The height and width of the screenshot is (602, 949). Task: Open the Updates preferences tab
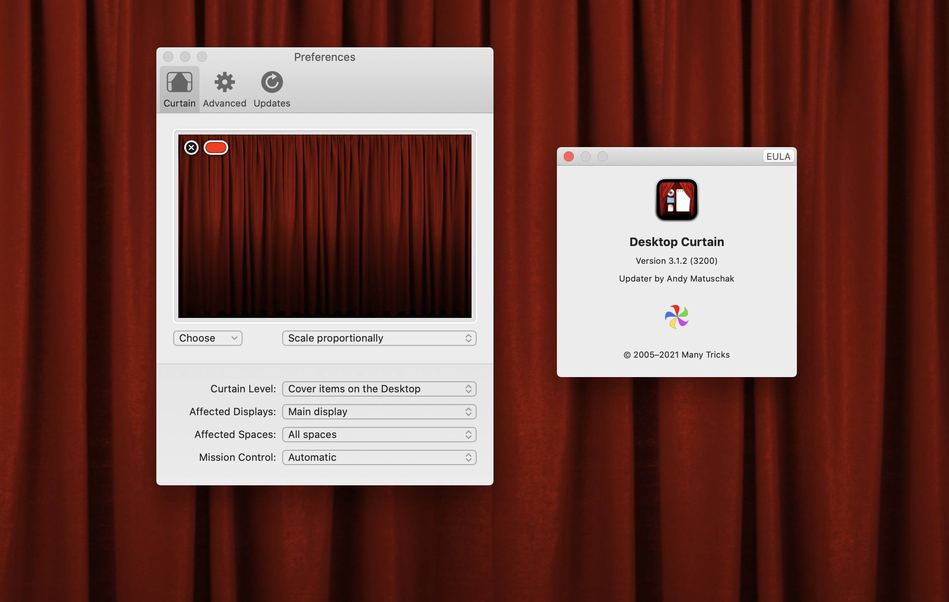pyautogui.click(x=272, y=90)
